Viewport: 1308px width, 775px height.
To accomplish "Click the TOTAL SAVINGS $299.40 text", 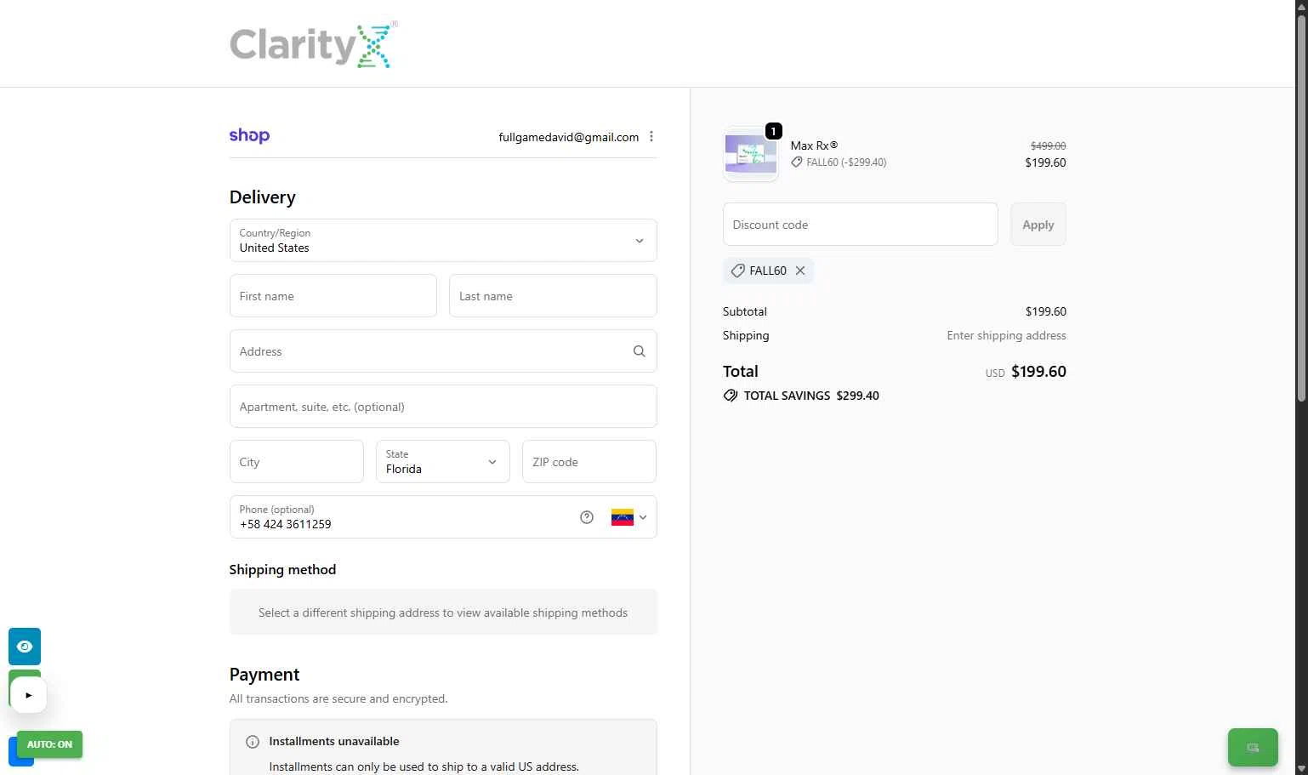I will (x=811, y=396).
